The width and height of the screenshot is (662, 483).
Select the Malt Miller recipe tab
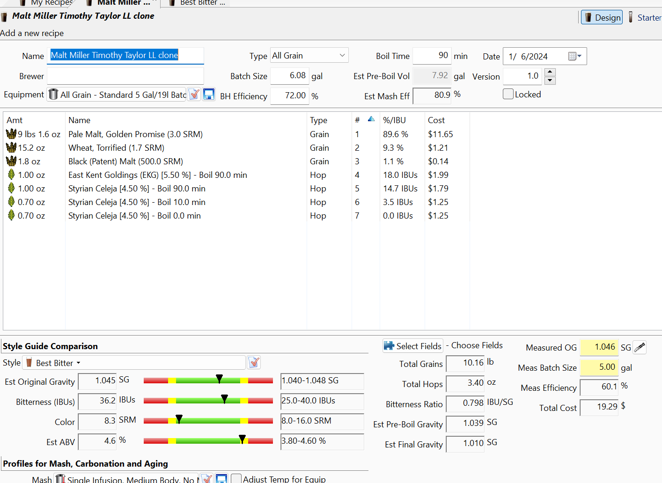coord(119,3)
